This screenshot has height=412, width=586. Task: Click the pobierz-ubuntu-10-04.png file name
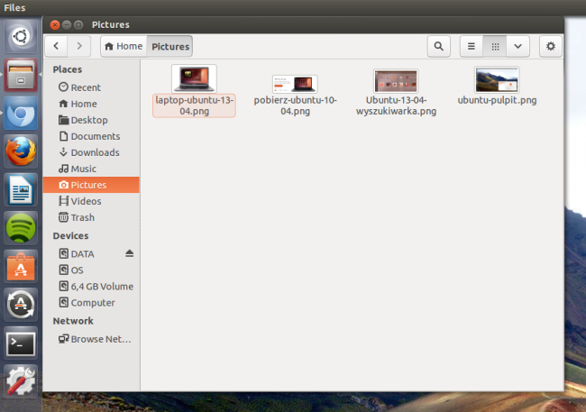click(295, 105)
